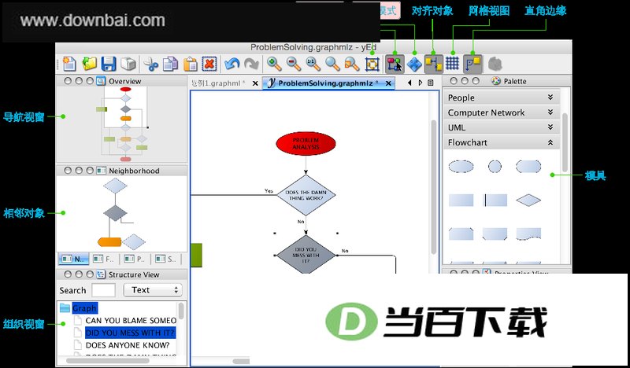Viewport: 630px width, 368px height.
Task: Focus the Structure View Search field
Action: point(103,290)
